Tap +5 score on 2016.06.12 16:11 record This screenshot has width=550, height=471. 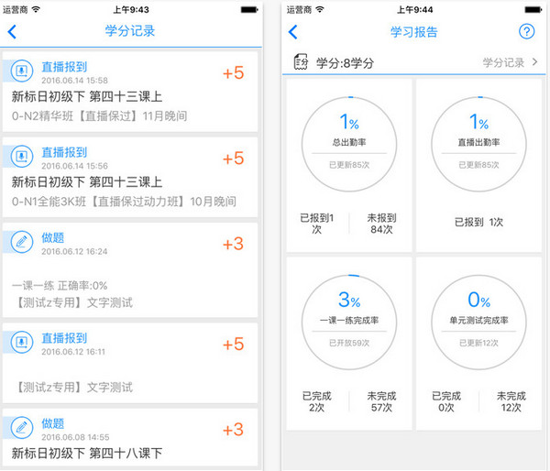click(x=233, y=345)
